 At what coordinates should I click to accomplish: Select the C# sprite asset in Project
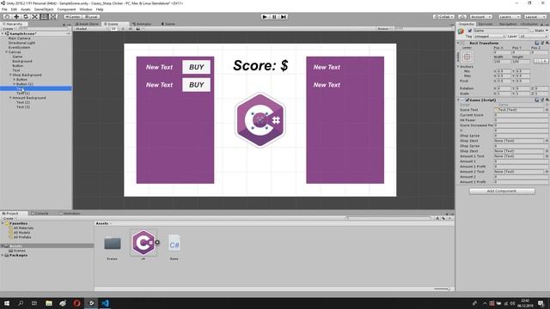[144, 242]
